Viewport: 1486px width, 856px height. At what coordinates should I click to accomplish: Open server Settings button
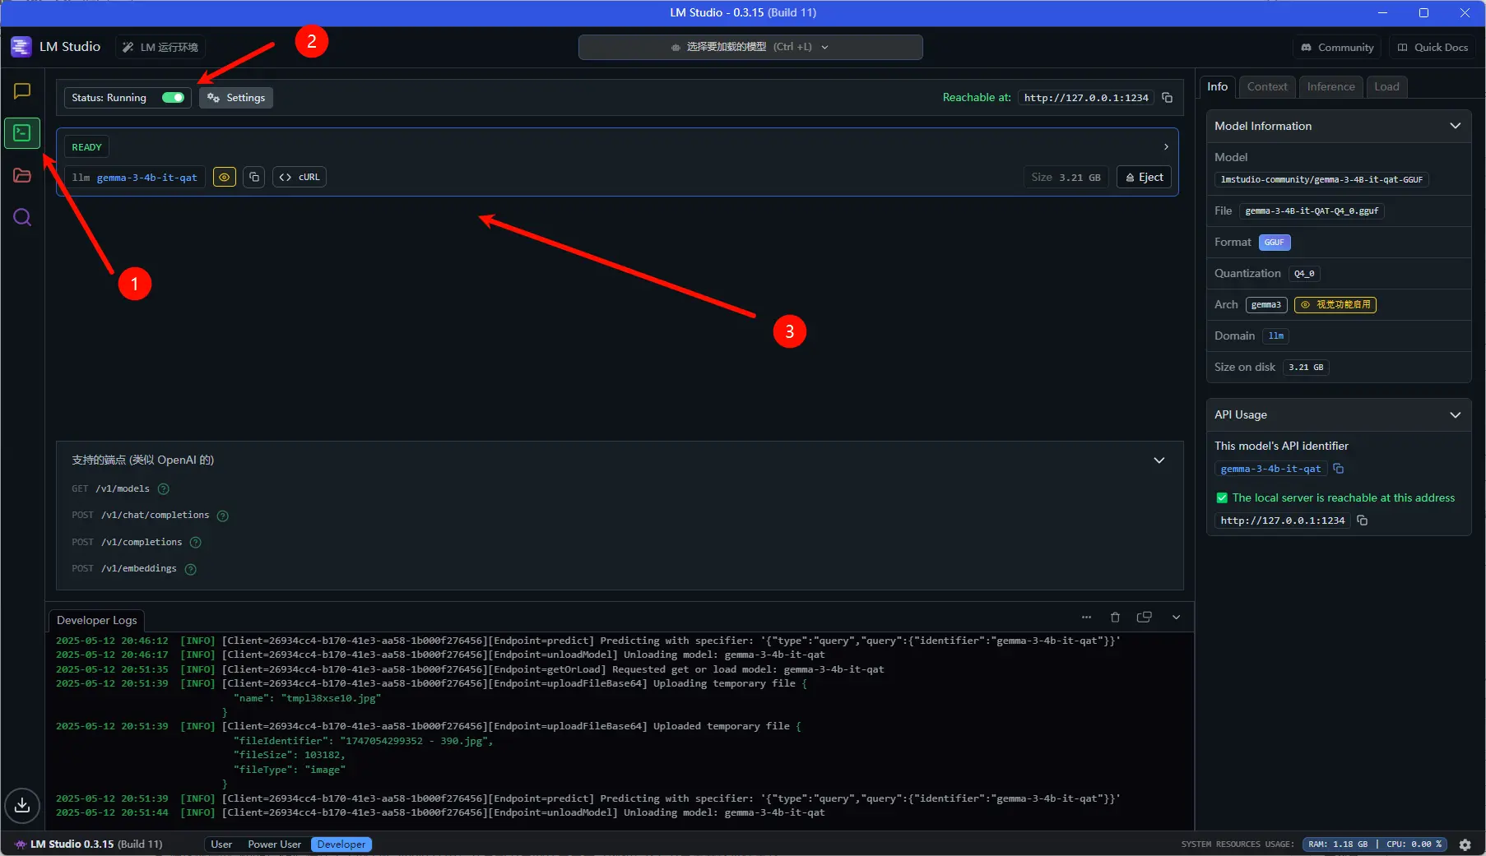[x=236, y=98]
